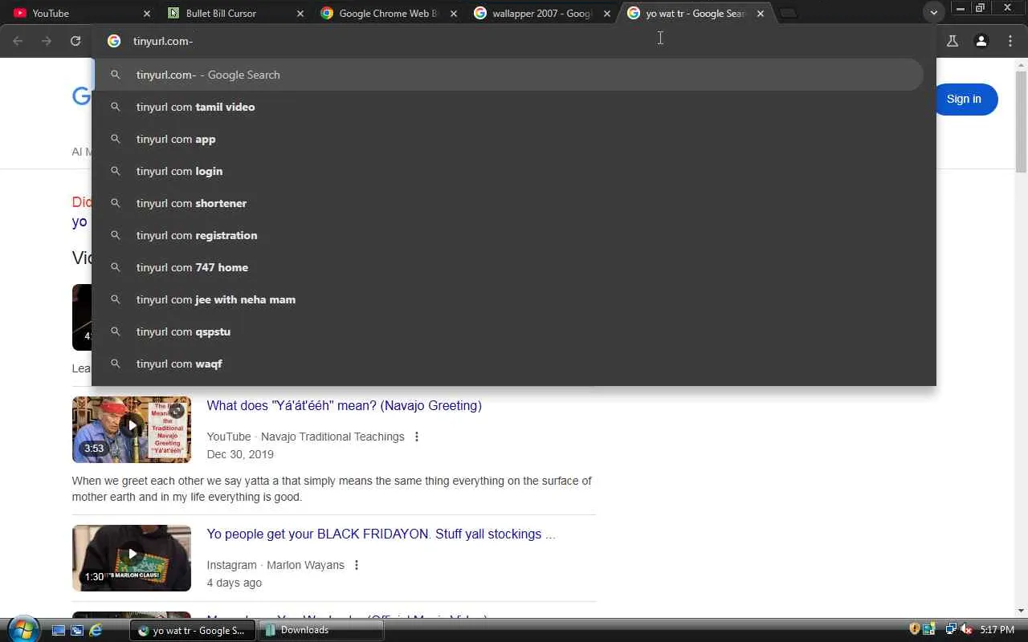
Task: Click into the address bar text field
Action: pos(514,41)
